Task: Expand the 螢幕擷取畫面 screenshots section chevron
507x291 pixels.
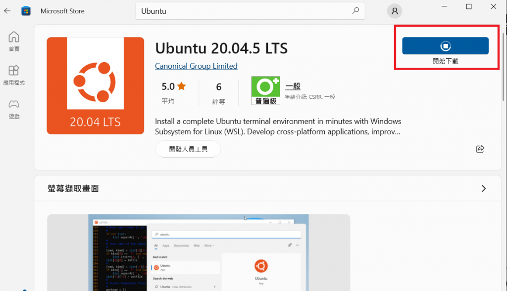Action: tap(483, 188)
